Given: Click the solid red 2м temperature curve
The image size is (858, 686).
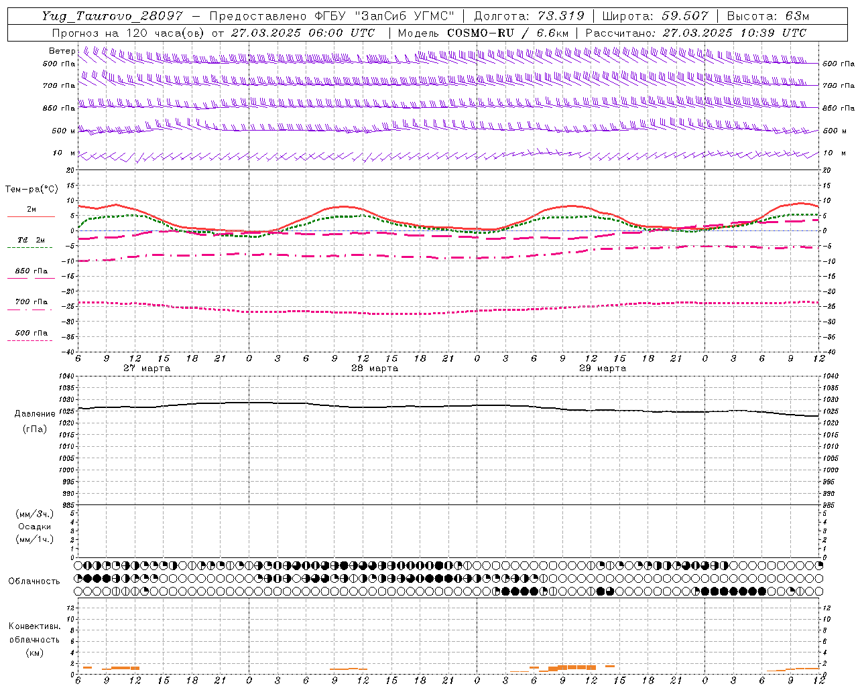Looking at the screenshot, I should (x=342, y=207).
